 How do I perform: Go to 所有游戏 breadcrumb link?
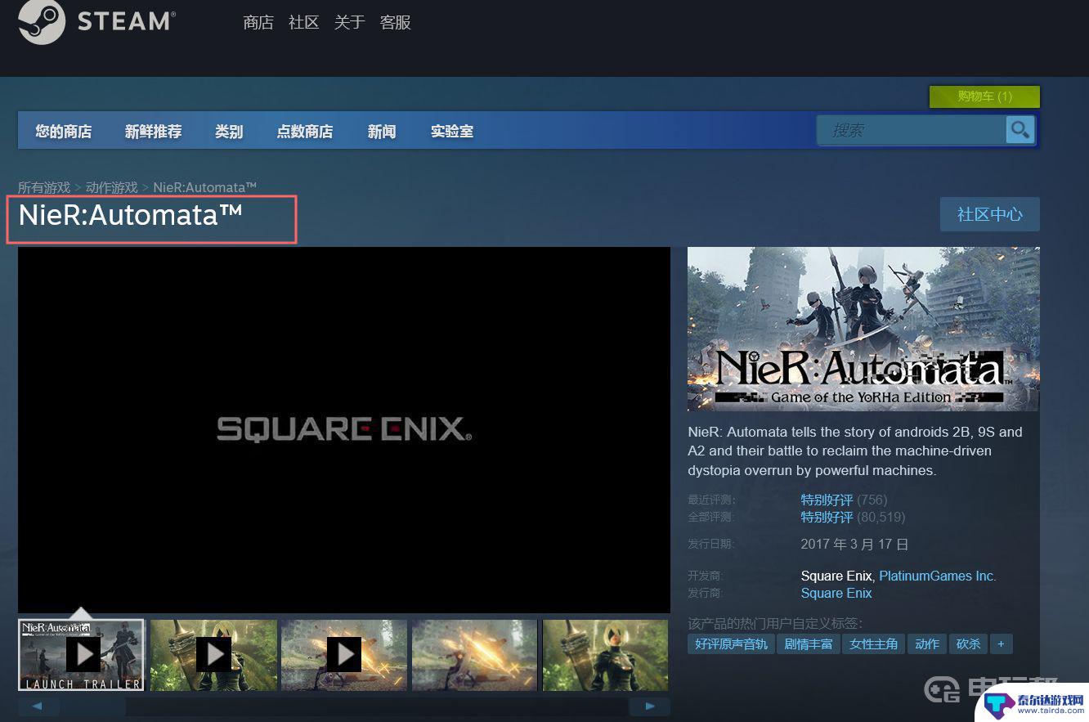click(x=44, y=187)
